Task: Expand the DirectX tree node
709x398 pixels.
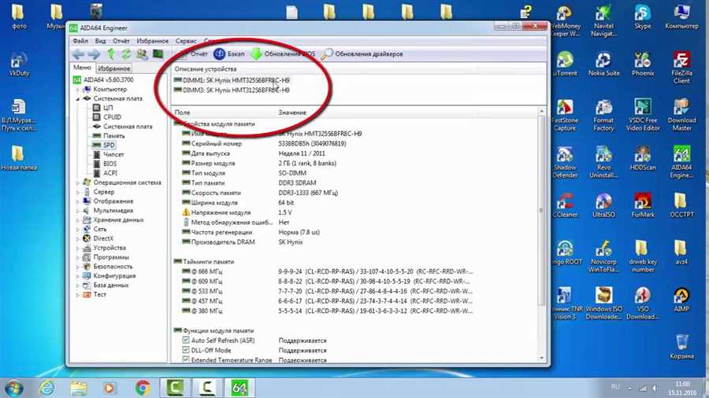Action: pos(77,238)
